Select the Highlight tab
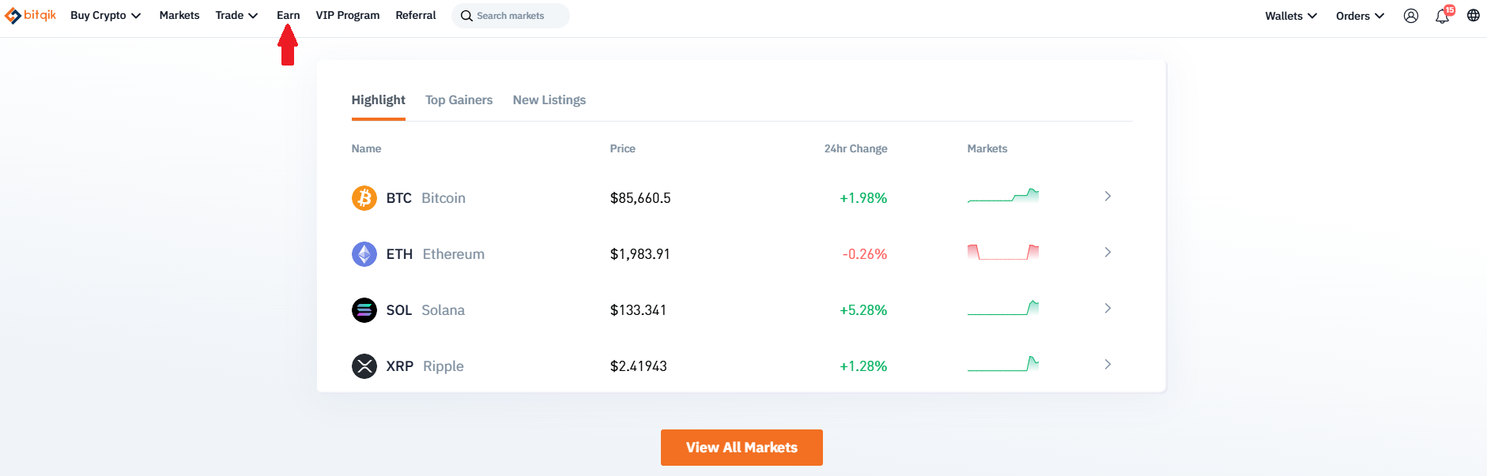 pos(379,100)
